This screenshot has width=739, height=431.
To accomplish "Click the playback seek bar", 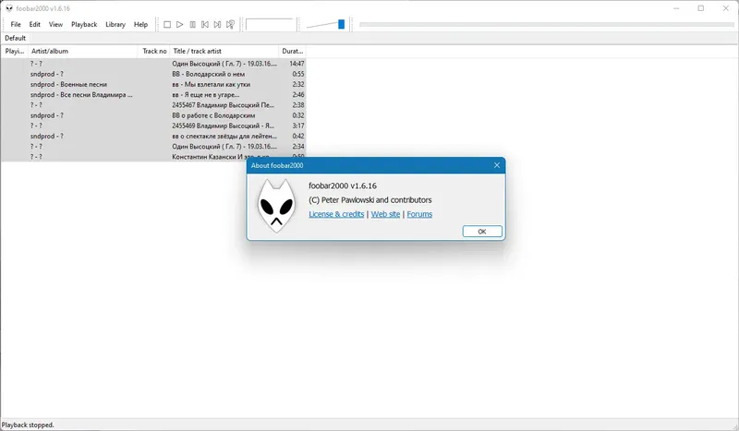I will click(x=546, y=25).
